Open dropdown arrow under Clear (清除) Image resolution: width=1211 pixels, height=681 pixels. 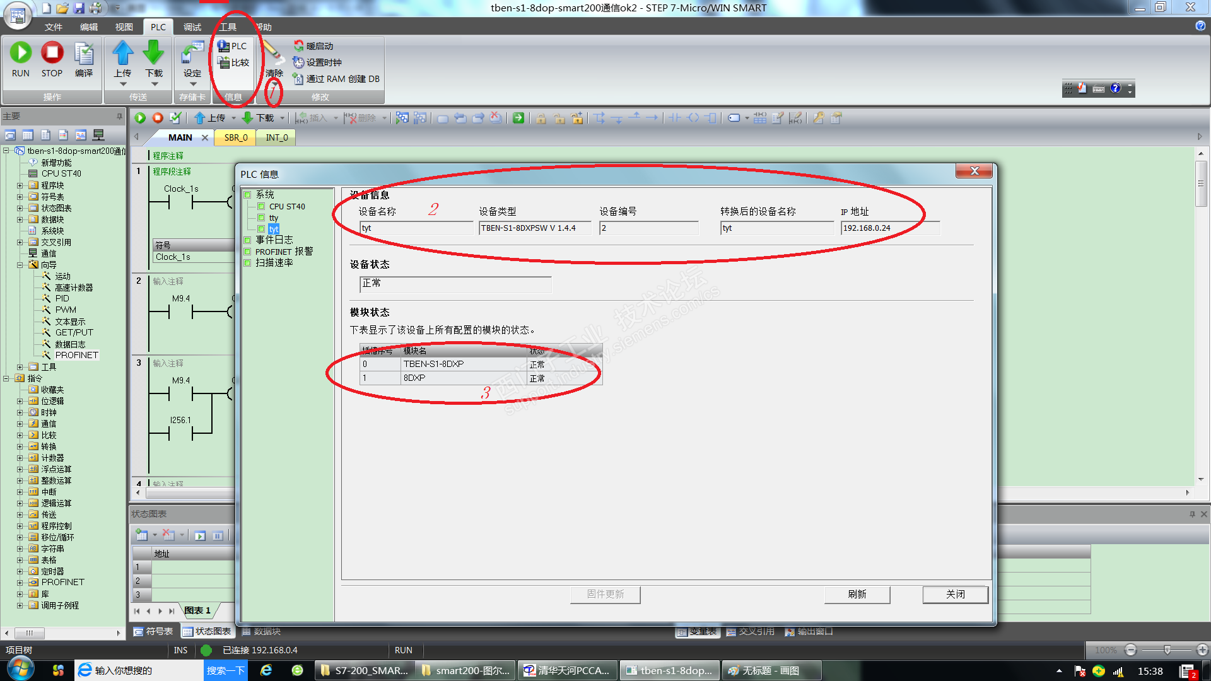[274, 83]
